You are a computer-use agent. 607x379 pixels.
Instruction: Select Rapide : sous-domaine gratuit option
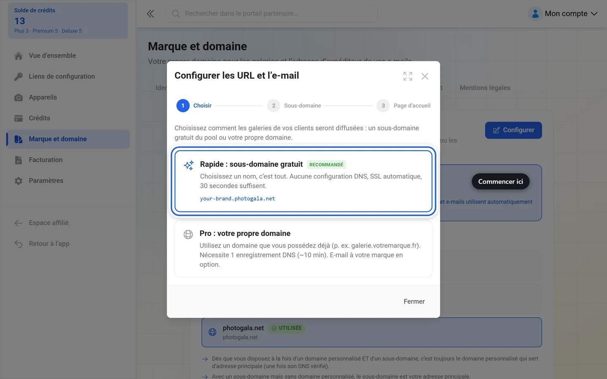(303, 181)
